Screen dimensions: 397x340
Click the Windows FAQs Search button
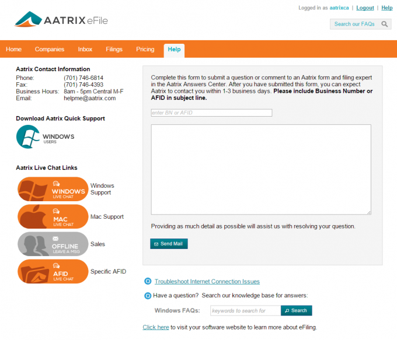click(x=296, y=311)
